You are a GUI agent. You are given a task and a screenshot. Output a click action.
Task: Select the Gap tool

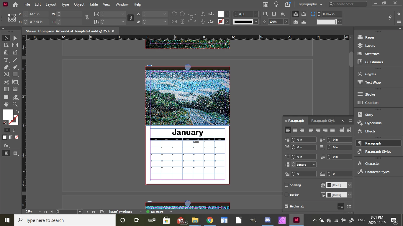[15, 45]
